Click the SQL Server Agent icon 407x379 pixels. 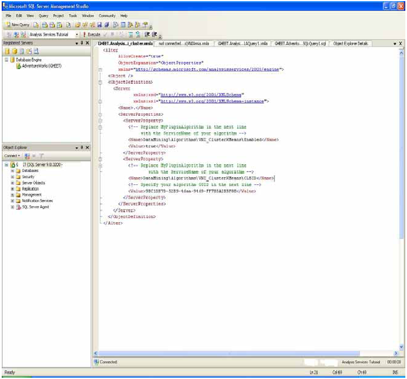click(x=18, y=207)
